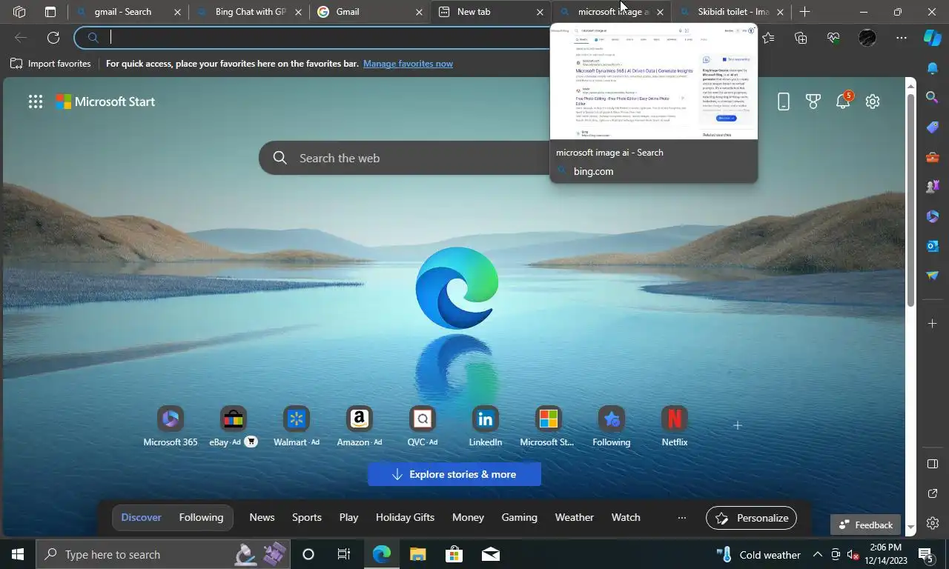Screen dimensions: 949x569
Task: Open the QVC quick link tile
Action: (x=423, y=427)
